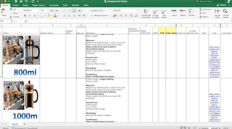Click the Share button
This screenshot has height=129, width=232.
click(x=221, y=5)
